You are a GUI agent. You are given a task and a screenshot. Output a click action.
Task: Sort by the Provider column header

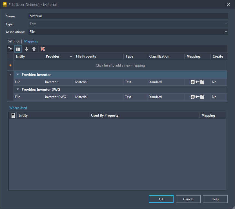tap(59, 56)
